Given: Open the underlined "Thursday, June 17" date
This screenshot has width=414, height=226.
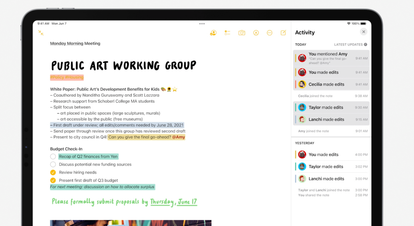Looking at the screenshot, I should [x=174, y=202].
